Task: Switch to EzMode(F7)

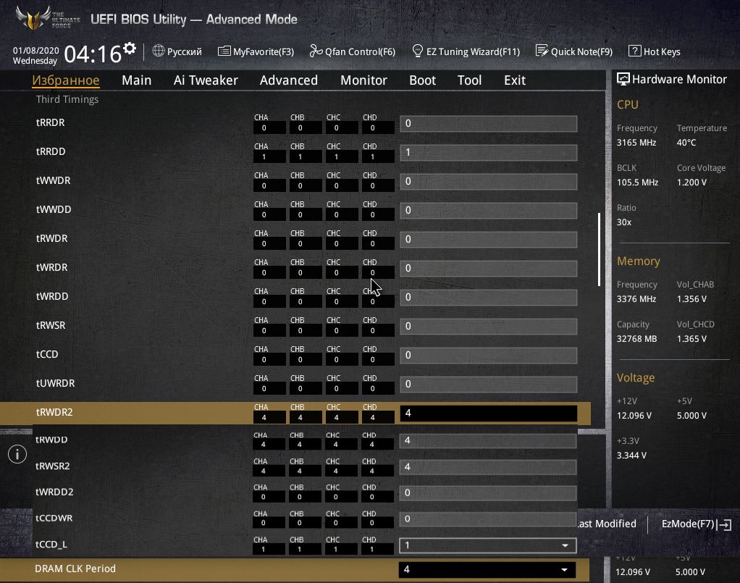Action: tap(688, 524)
